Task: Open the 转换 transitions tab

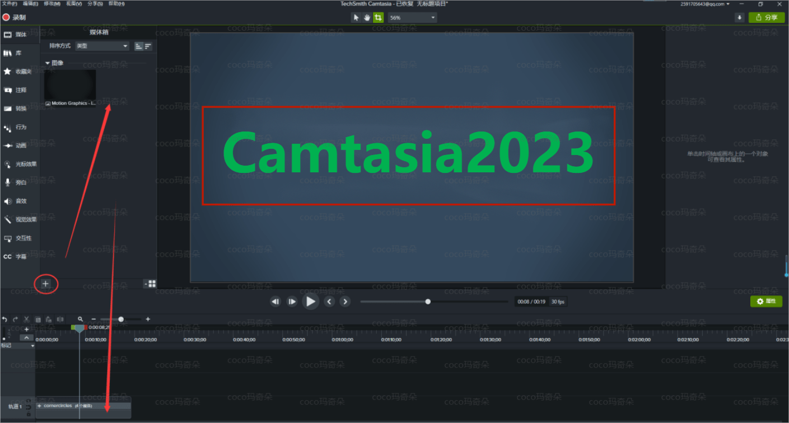Action: 20,109
